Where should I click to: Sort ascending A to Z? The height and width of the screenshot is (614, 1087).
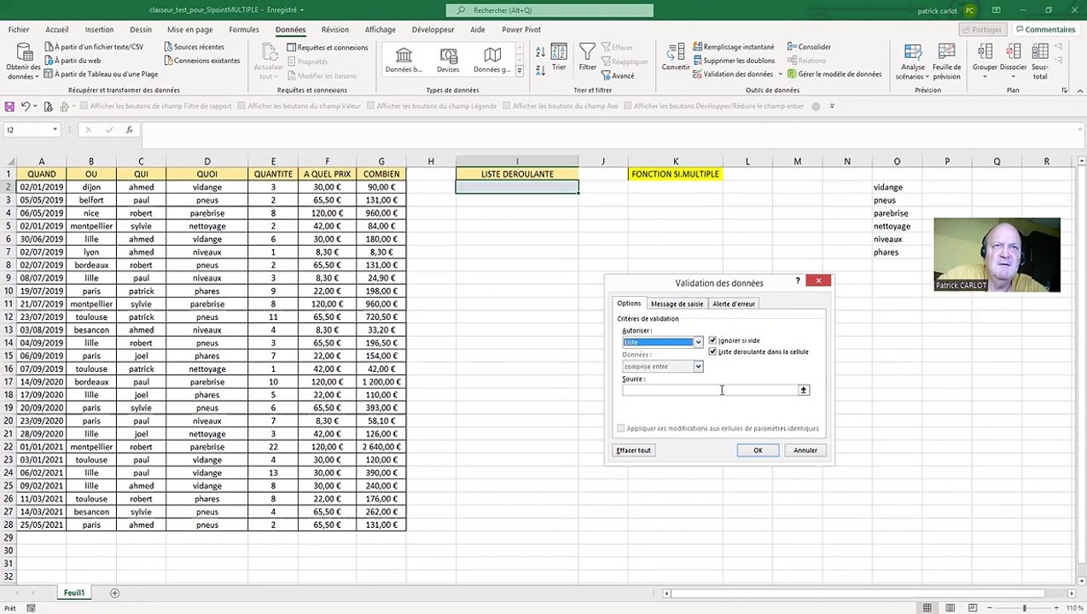pyautogui.click(x=540, y=52)
